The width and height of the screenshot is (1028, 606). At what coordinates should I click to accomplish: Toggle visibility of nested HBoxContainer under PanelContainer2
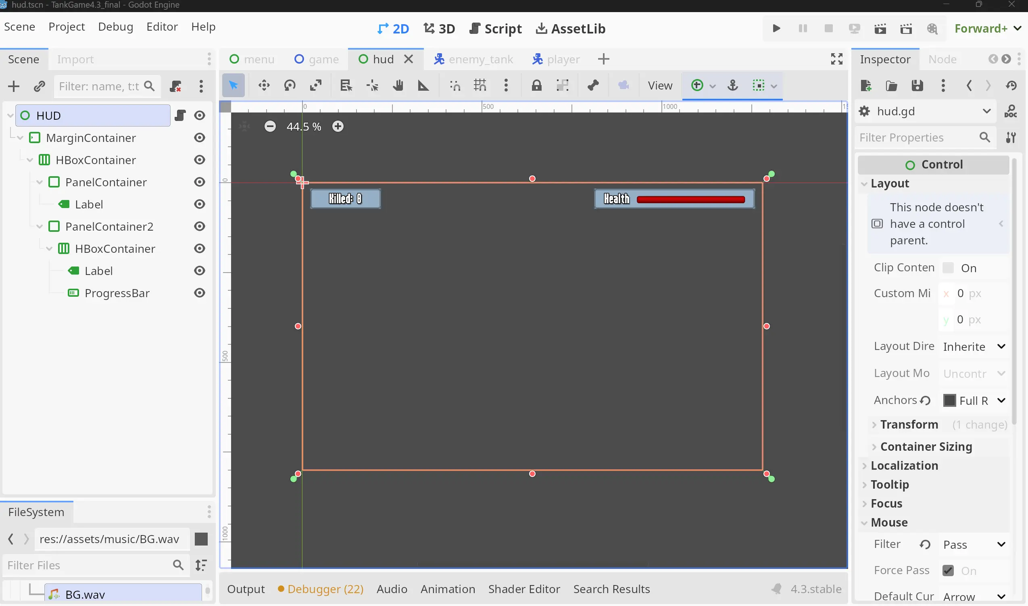199,249
